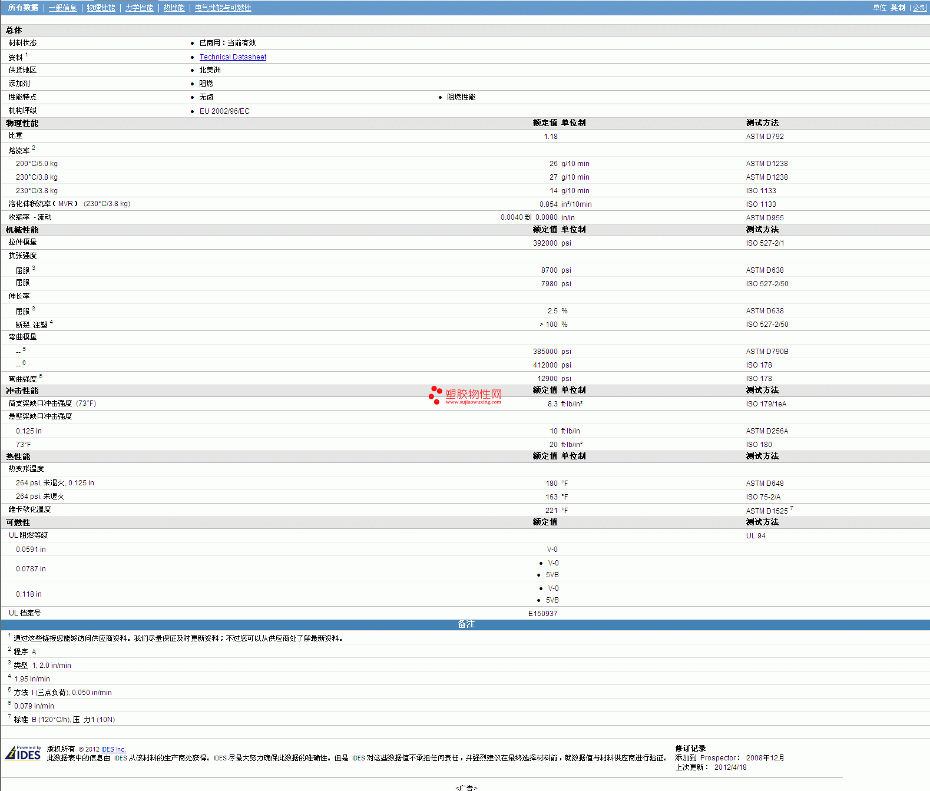
Task: Click footnote marker 2 beside 熔流率
Action: click(34, 148)
